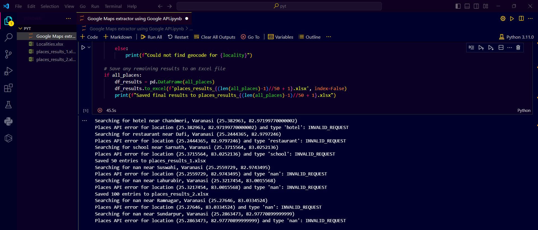Open the File menu
Image resolution: width=538 pixels, height=230 pixels.
point(19,6)
